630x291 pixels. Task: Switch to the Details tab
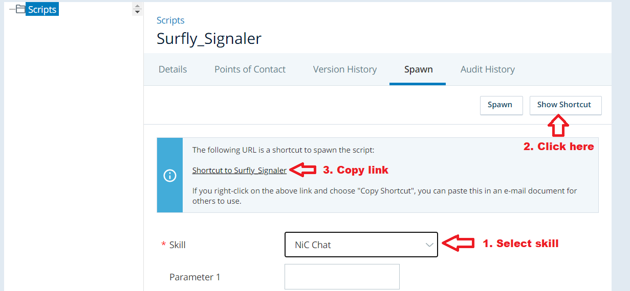click(172, 69)
